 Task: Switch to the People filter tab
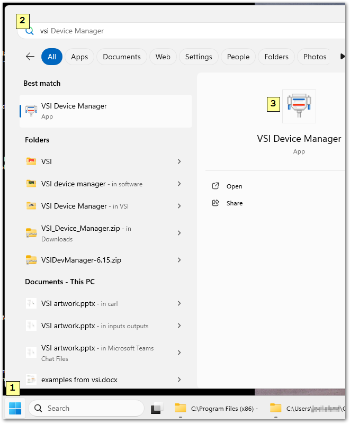tap(238, 57)
